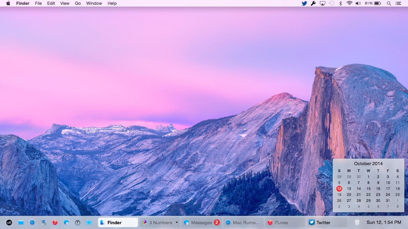The height and width of the screenshot is (229, 408).
Task: Toggle the Bluetooth status menu
Action: [340, 3]
